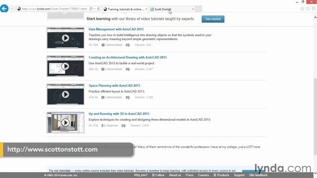
Task: Click the browser Home icon
Action: point(302,8)
